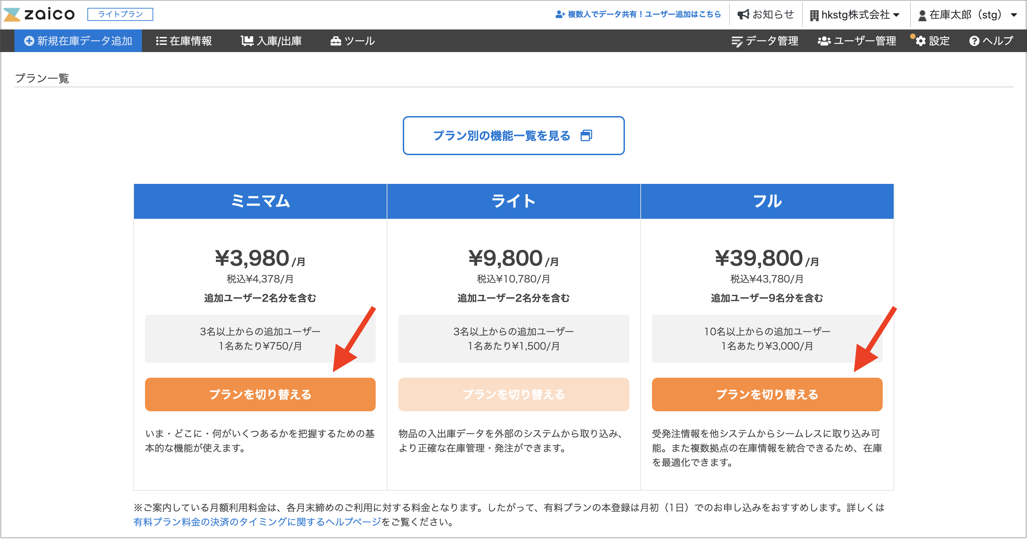
Task: Click 税込¥43,780/月 text
Action: click(x=767, y=279)
